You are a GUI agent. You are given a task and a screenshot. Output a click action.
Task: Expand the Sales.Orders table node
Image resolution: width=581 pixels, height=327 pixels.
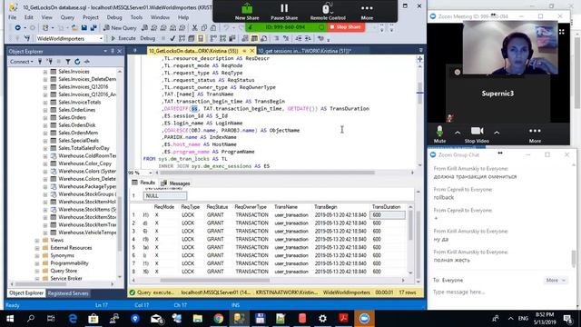(x=45, y=117)
